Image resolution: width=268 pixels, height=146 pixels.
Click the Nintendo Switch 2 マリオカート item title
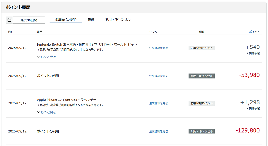(x=87, y=44)
